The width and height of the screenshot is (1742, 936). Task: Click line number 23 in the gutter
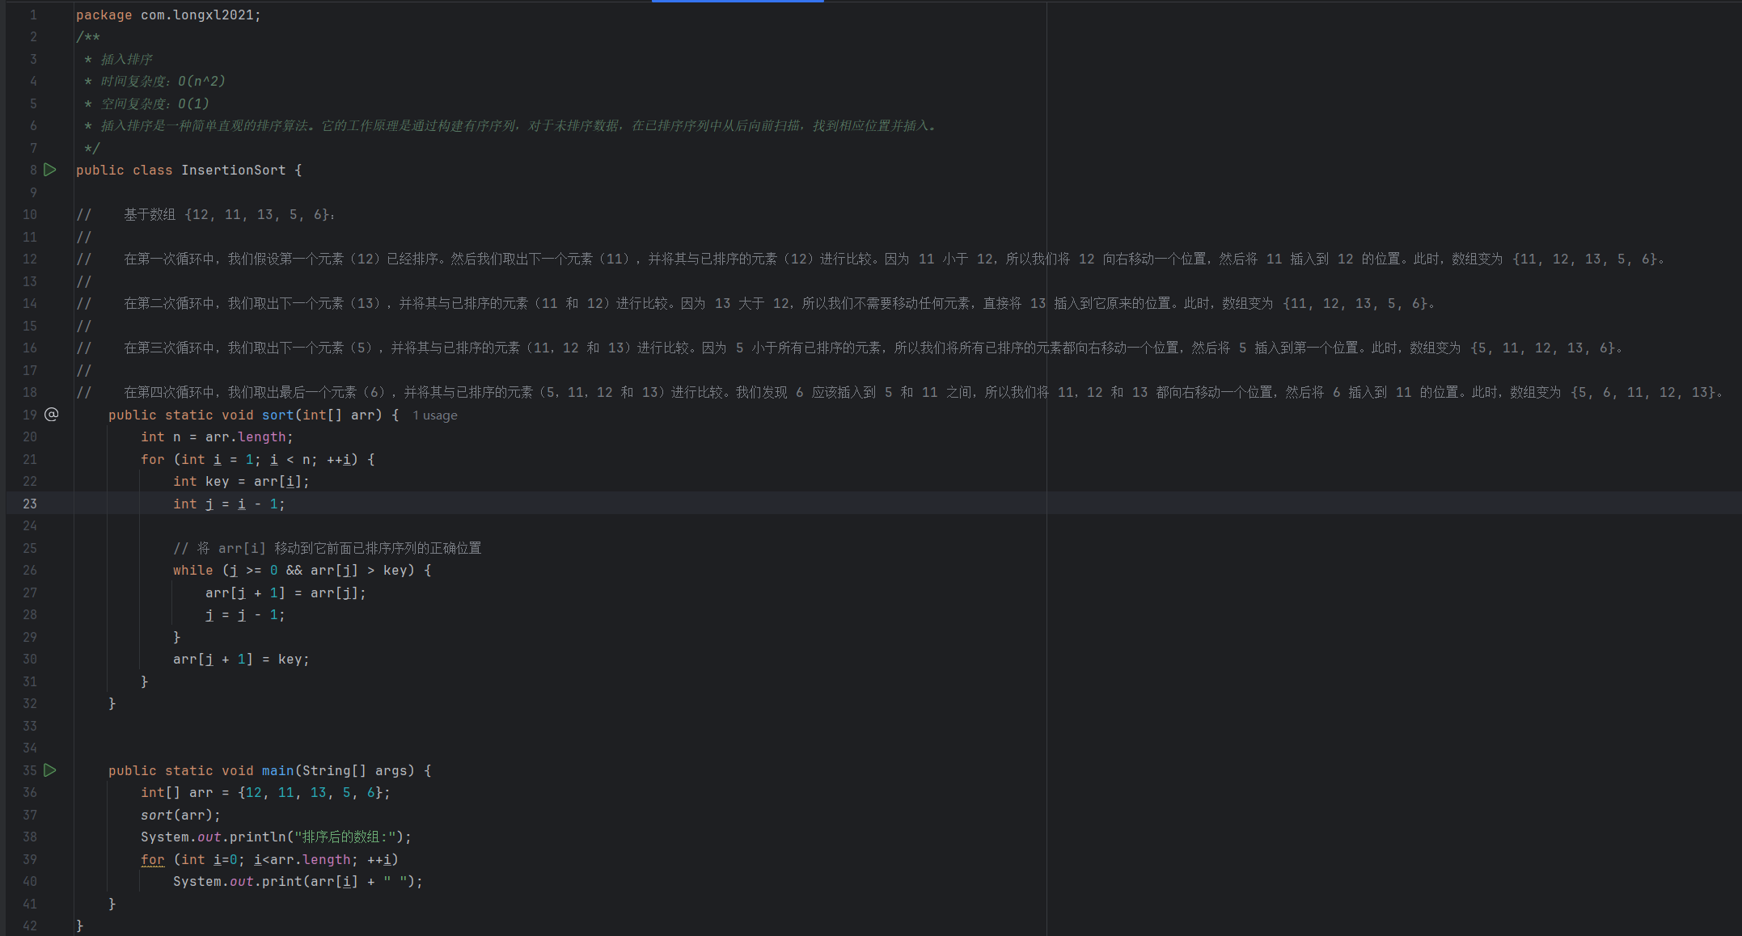tap(30, 504)
